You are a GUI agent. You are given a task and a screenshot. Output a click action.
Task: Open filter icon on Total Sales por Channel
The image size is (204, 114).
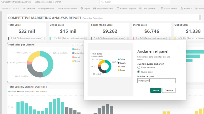click(x=78, y=45)
